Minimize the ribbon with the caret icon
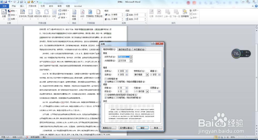 pos(253,6)
